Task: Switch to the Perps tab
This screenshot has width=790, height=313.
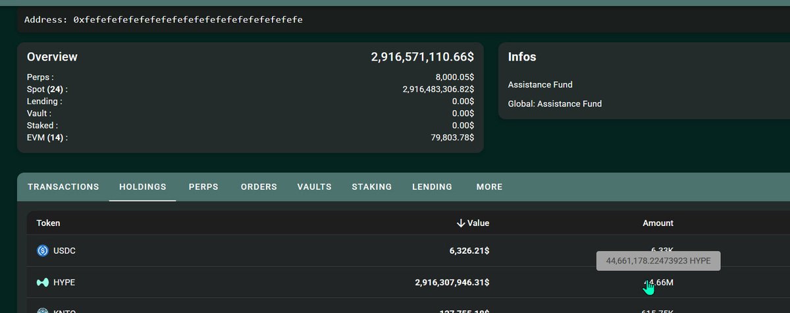Action: [203, 187]
